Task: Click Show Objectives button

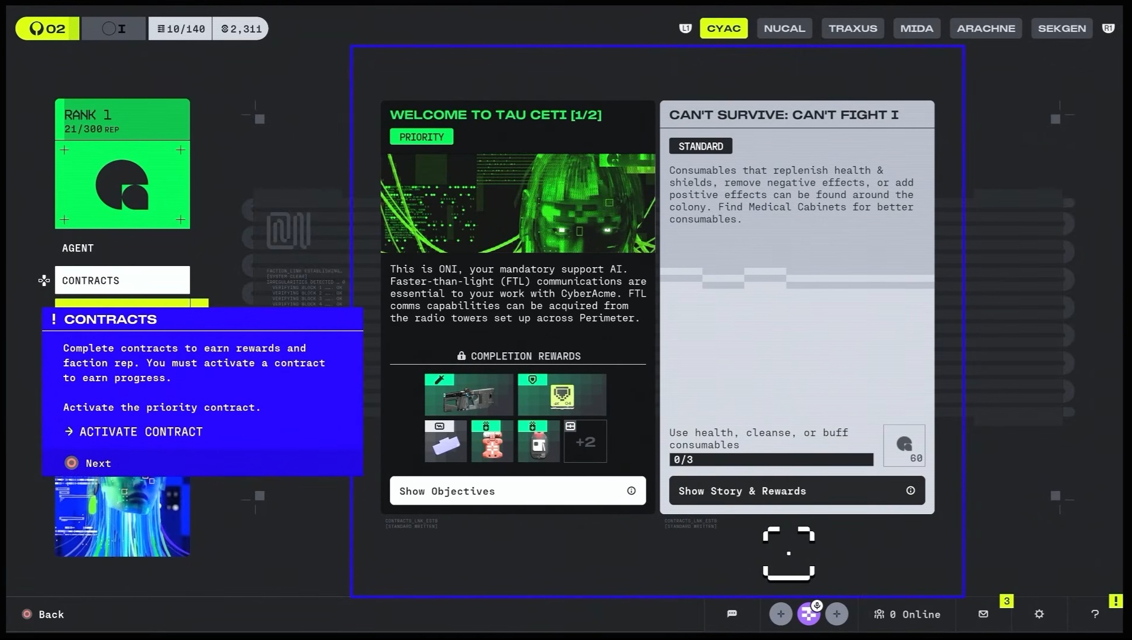Action: 518,490
